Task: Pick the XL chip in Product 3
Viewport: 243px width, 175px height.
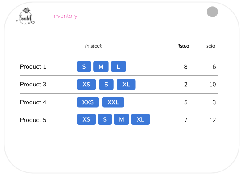Action: pyautogui.click(x=126, y=84)
